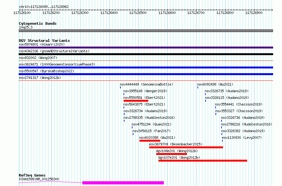Viewport: 282px width, 186px height.
Task: Click nsv2788335 (Huddleston2016) variant label
Action: coord(149,118)
